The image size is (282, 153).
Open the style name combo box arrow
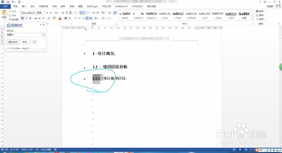tap(44, 35)
